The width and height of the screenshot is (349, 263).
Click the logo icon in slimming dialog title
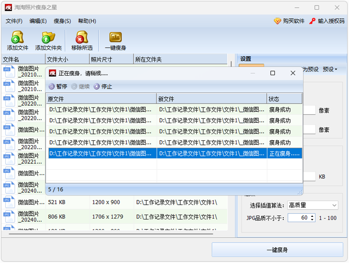click(52, 73)
